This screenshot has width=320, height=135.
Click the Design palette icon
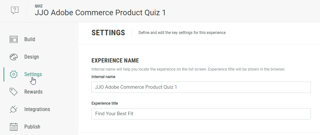point(13,57)
